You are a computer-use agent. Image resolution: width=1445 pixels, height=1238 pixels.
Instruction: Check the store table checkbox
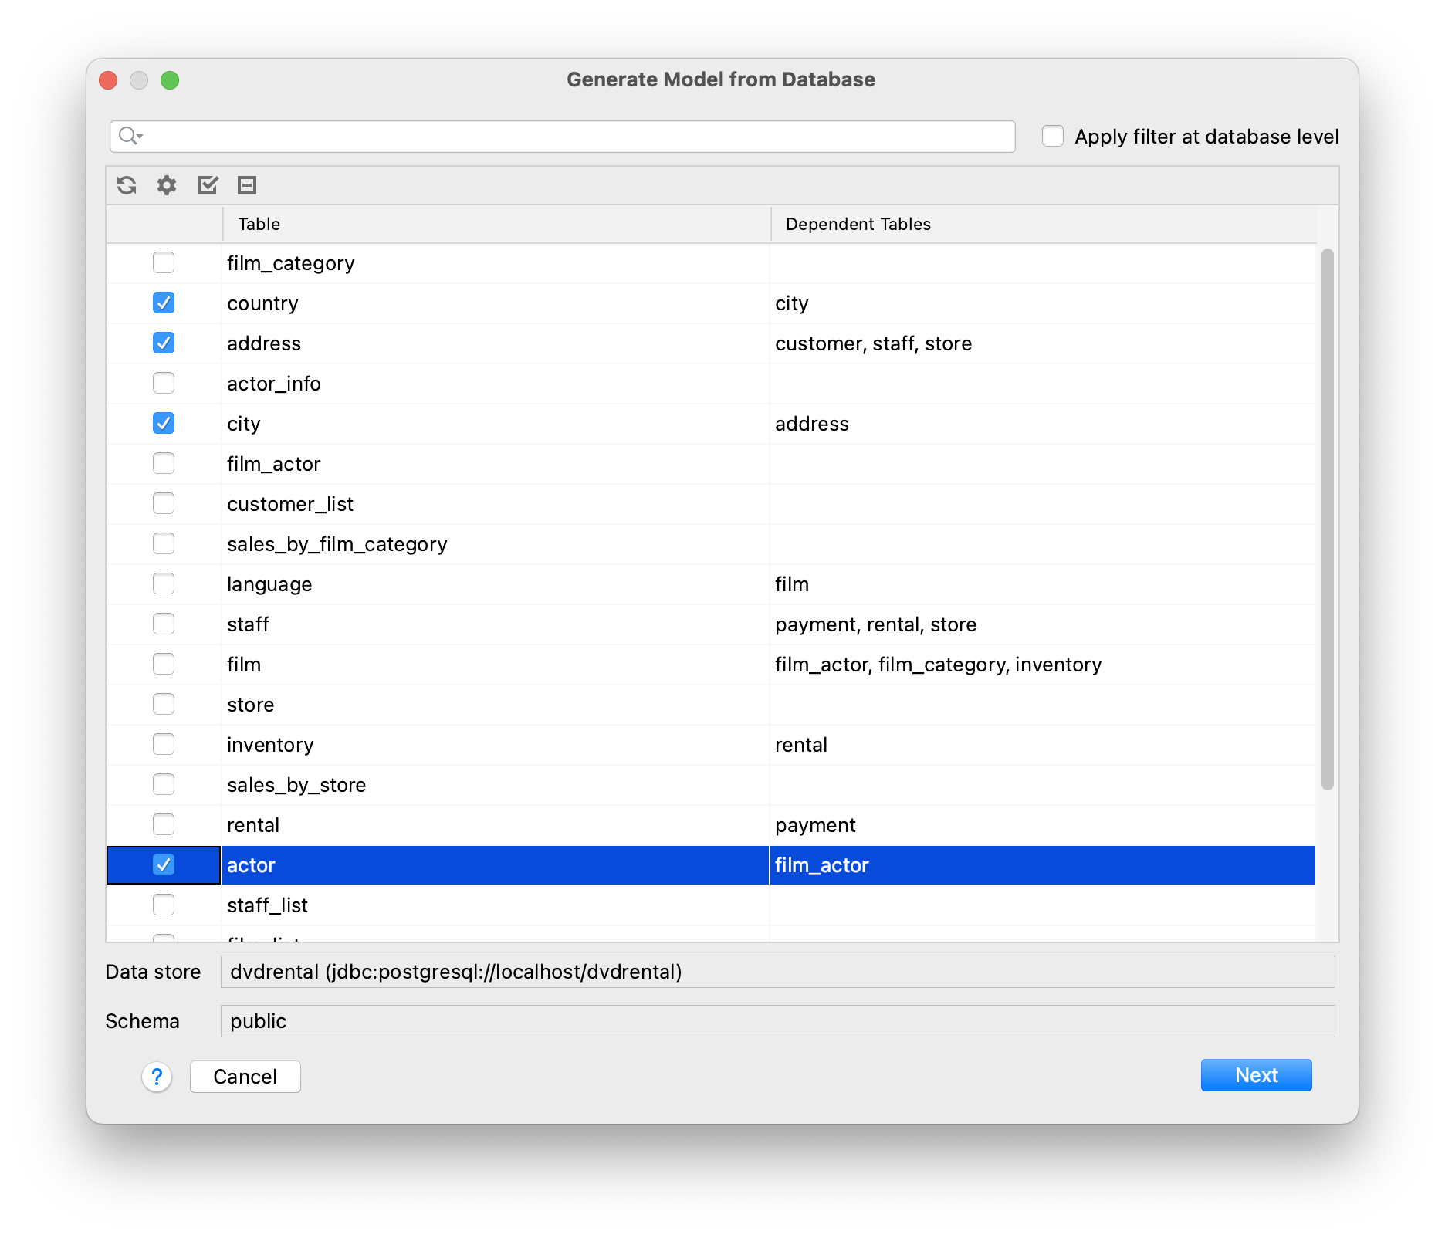[164, 705]
